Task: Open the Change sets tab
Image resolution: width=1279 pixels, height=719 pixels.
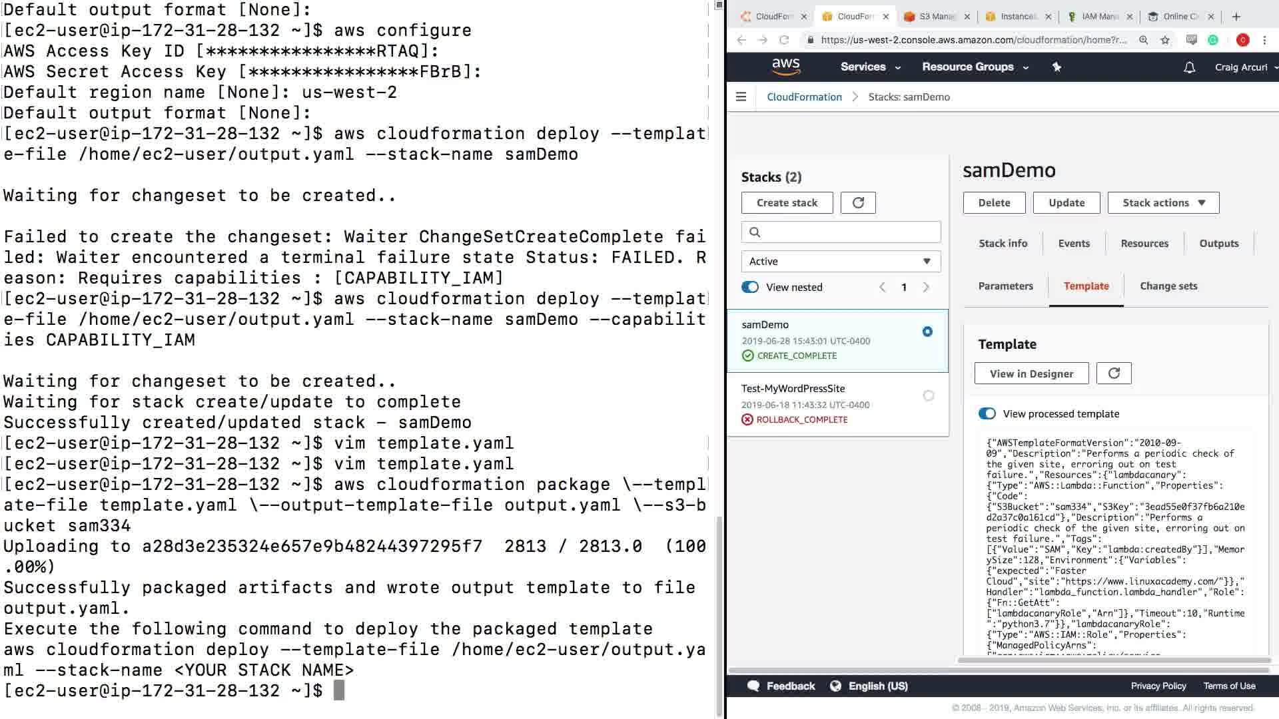Action: click(1168, 286)
